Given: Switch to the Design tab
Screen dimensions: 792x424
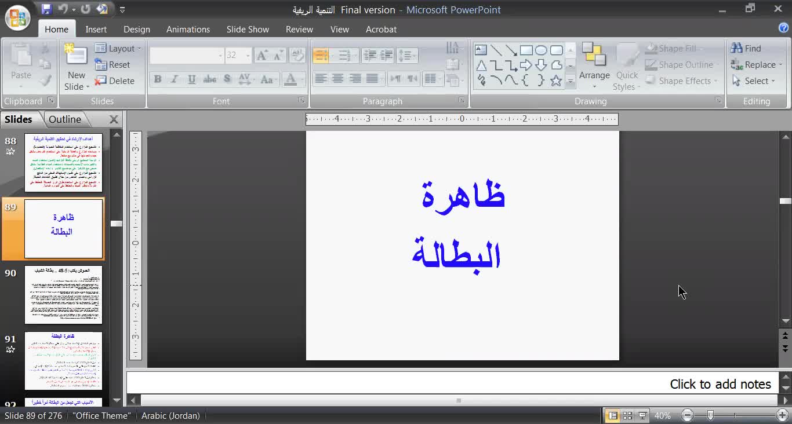Looking at the screenshot, I should (137, 29).
